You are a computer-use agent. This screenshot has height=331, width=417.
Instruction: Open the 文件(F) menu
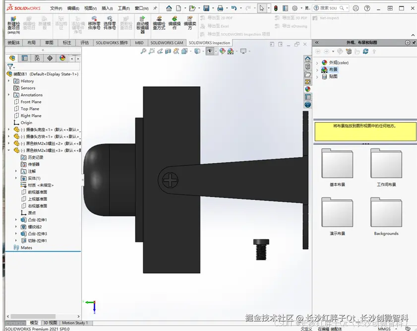pyautogui.click(x=56, y=8)
